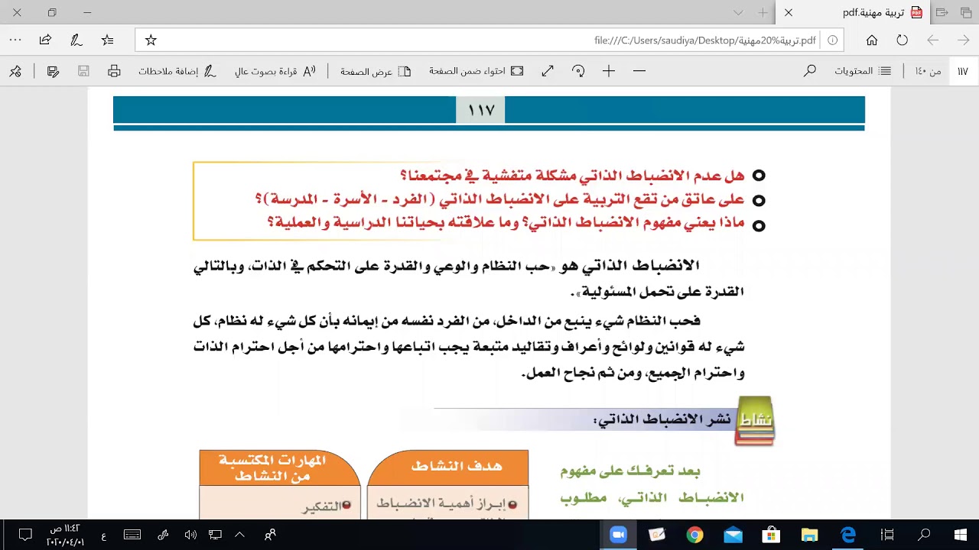Show hidden system tray icons
The width and height of the screenshot is (979, 550).
click(239, 535)
